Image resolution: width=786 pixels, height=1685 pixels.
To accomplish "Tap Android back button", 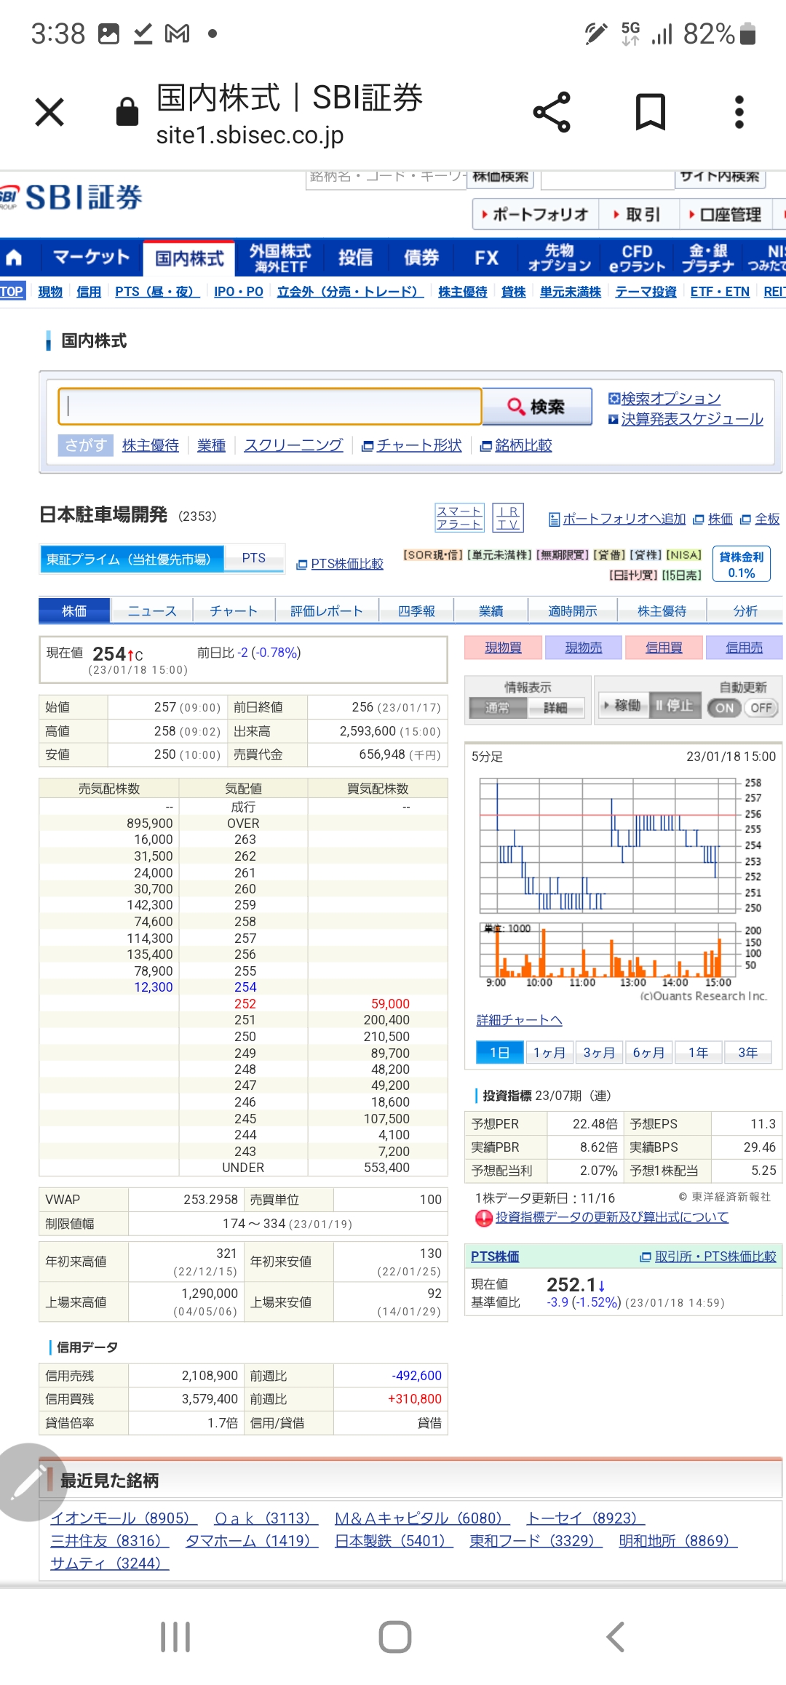I will pos(616,1637).
